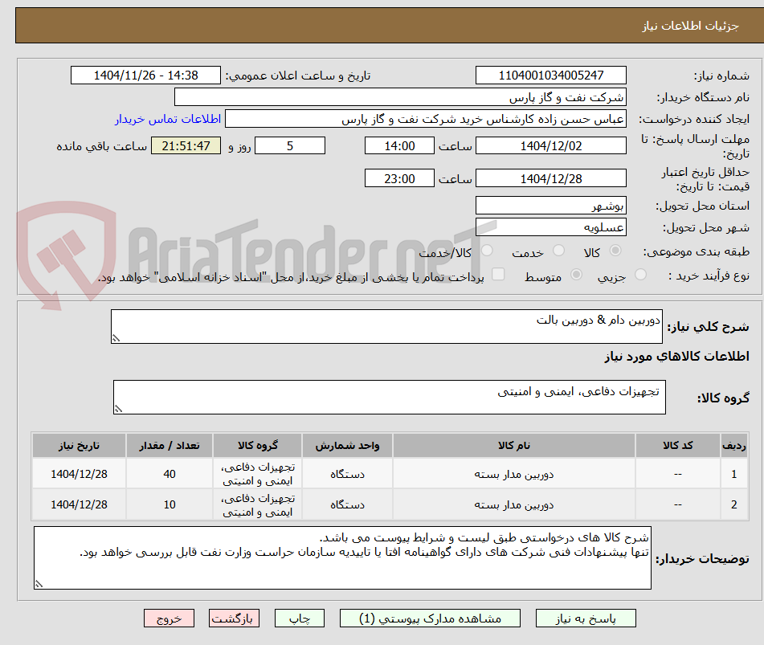764x645 pixels.
Task: Click the واحد شمارش column header
Action: pos(347,445)
